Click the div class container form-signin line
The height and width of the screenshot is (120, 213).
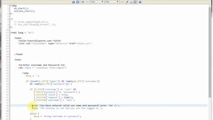click(x=42, y=68)
